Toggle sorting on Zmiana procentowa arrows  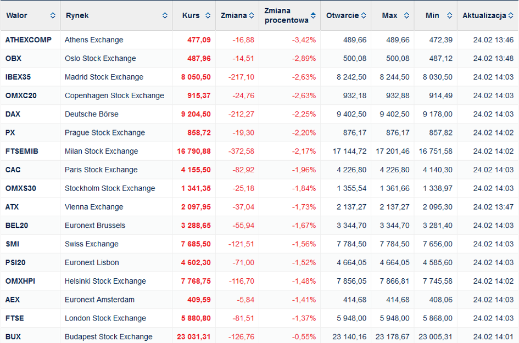(x=313, y=15)
